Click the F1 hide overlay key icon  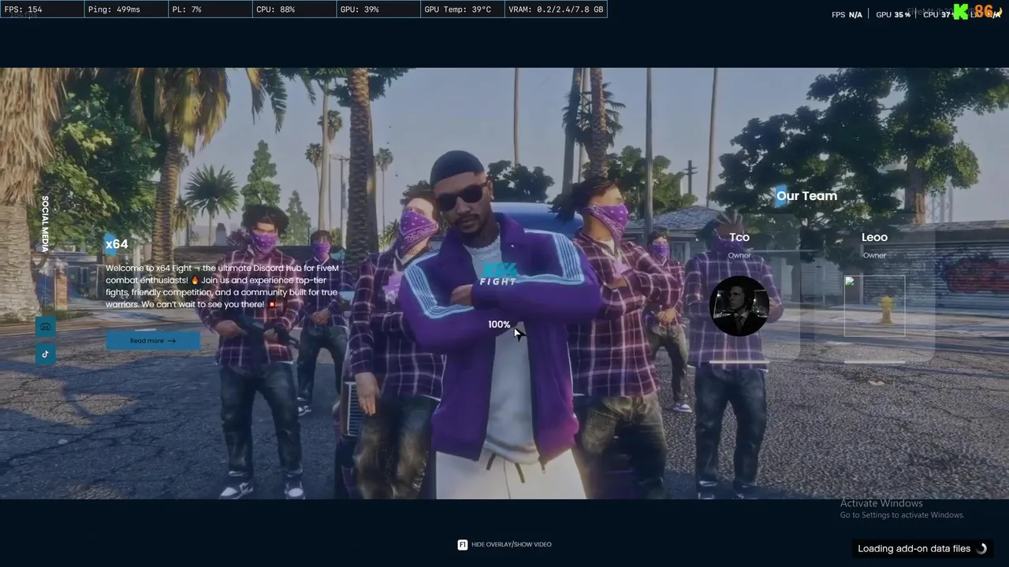point(463,544)
